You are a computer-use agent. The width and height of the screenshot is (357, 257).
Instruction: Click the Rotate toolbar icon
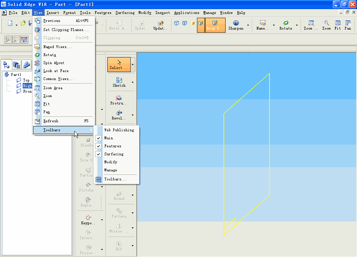[286, 25]
